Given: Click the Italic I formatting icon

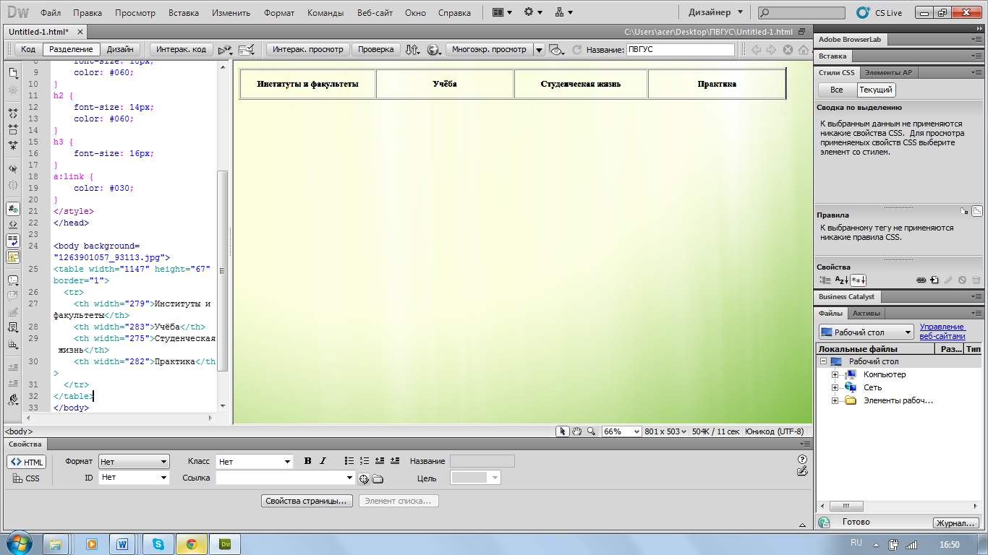Looking at the screenshot, I should pos(323,461).
